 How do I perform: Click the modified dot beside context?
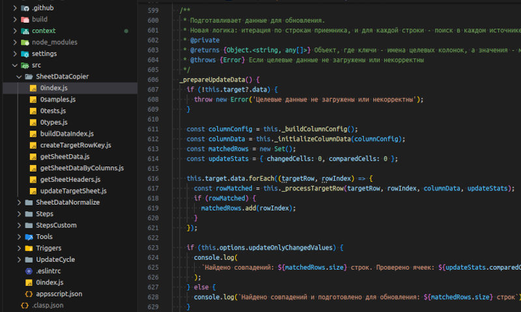(126, 31)
